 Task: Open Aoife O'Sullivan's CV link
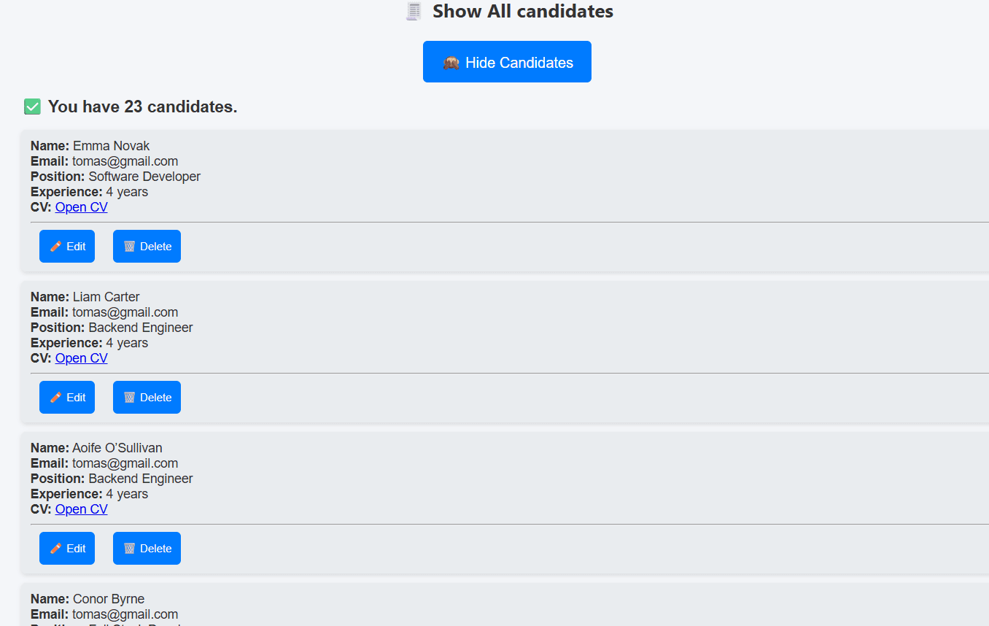click(x=82, y=509)
